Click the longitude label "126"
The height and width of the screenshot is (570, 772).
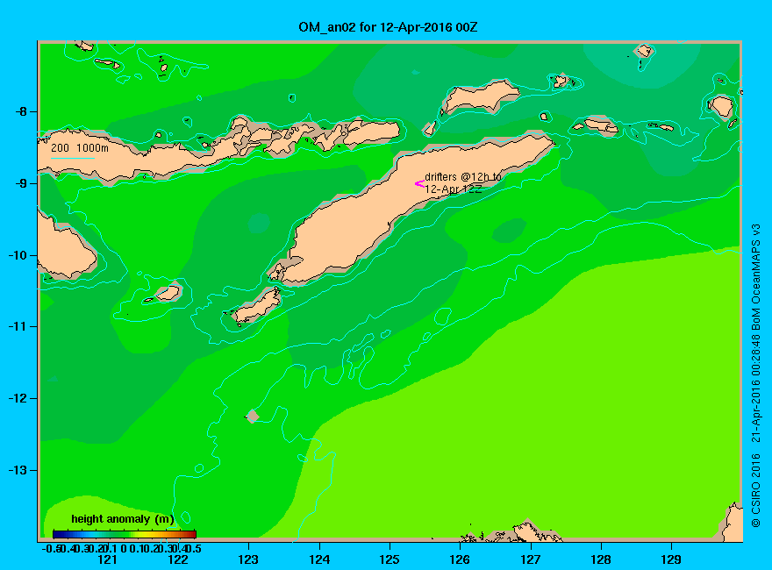(x=460, y=559)
